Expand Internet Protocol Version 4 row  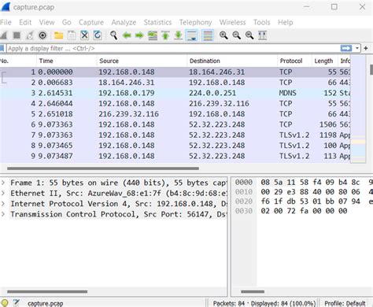(3, 204)
